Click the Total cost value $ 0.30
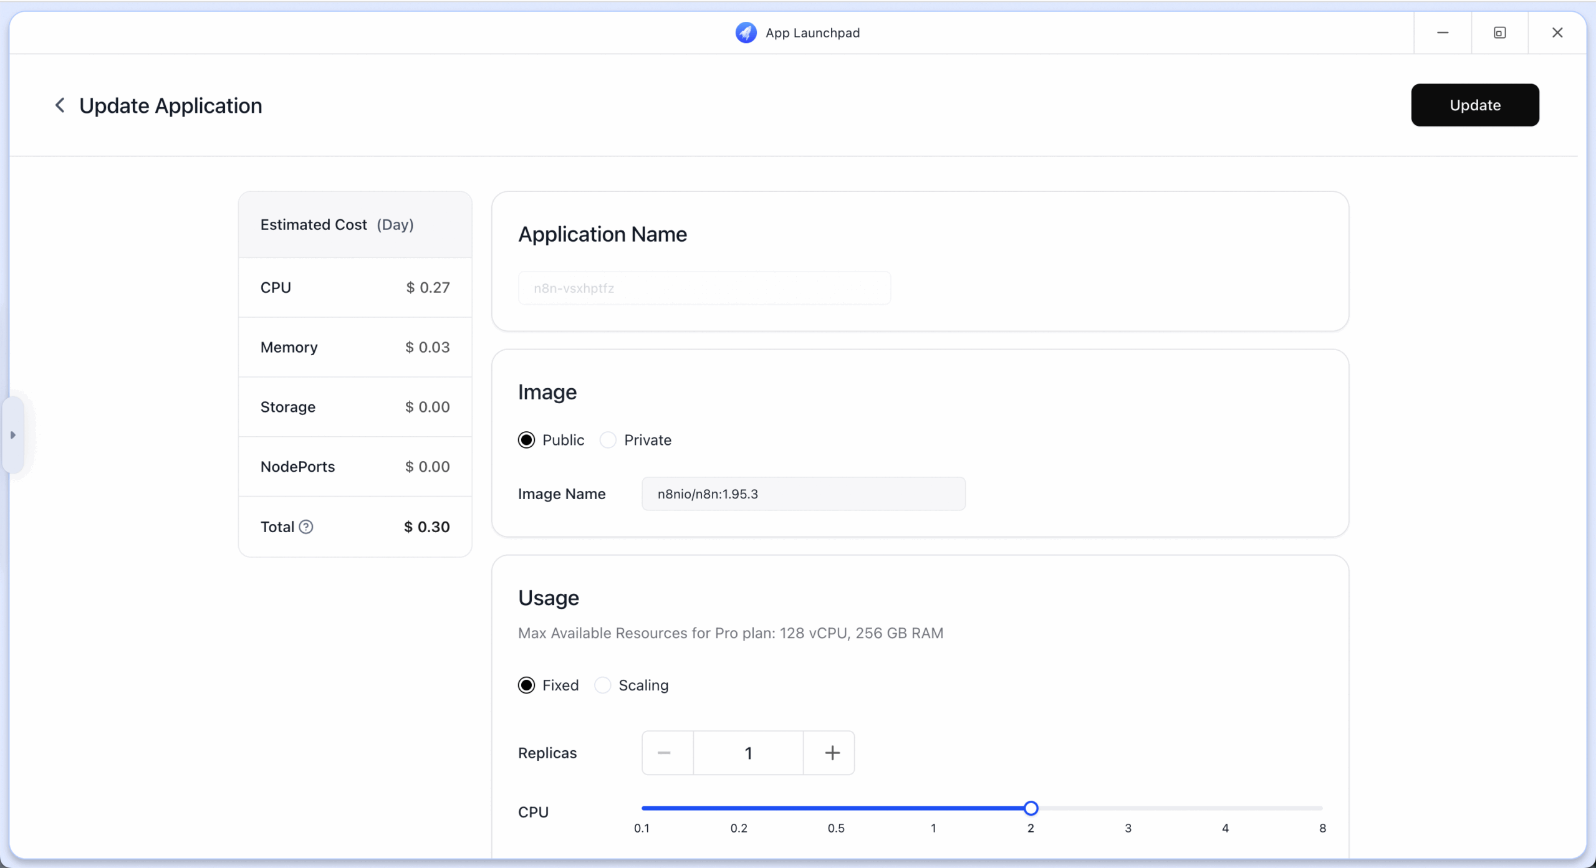Viewport: 1596px width, 868px height. [427, 527]
